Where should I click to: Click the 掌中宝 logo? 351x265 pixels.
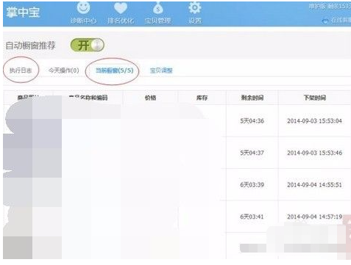click(x=23, y=12)
